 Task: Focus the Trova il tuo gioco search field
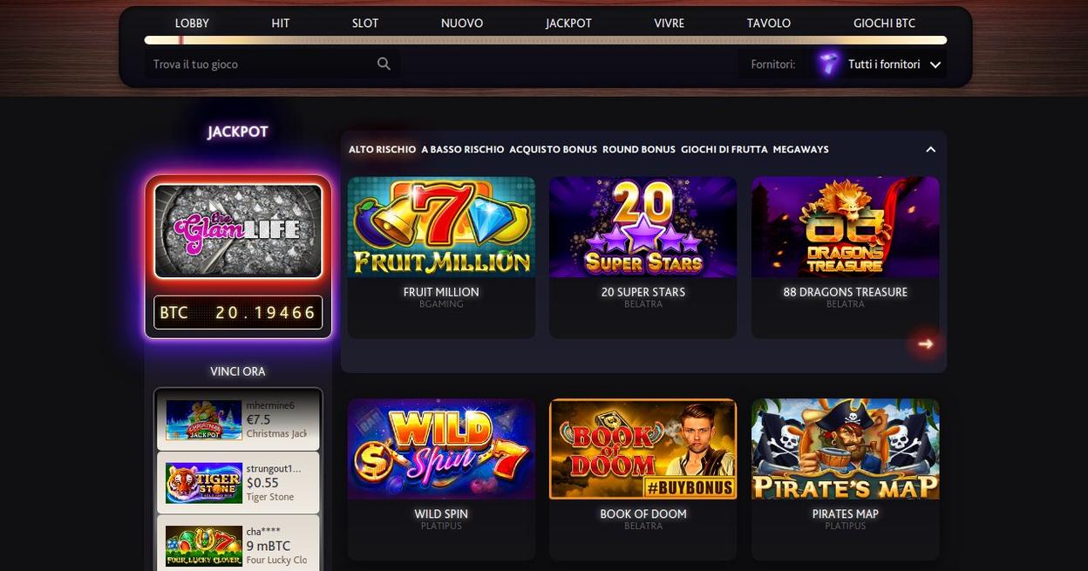(x=260, y=64)
